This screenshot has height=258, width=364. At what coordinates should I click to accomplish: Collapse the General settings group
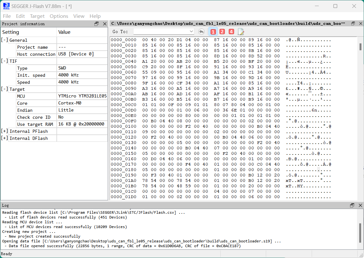point(4,40)
